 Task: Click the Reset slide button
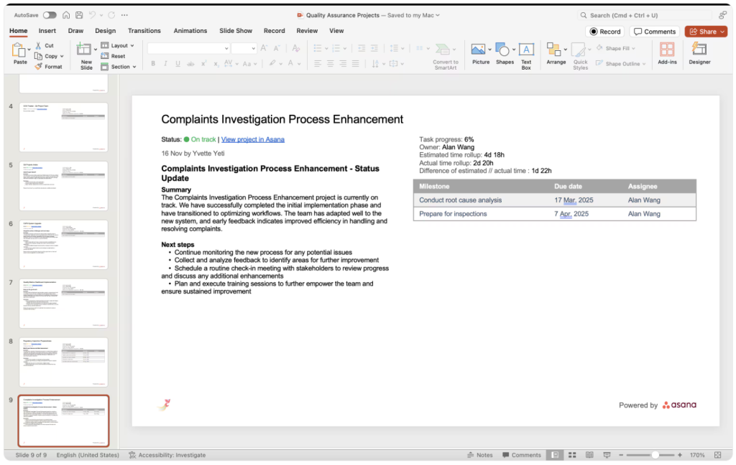113,56
